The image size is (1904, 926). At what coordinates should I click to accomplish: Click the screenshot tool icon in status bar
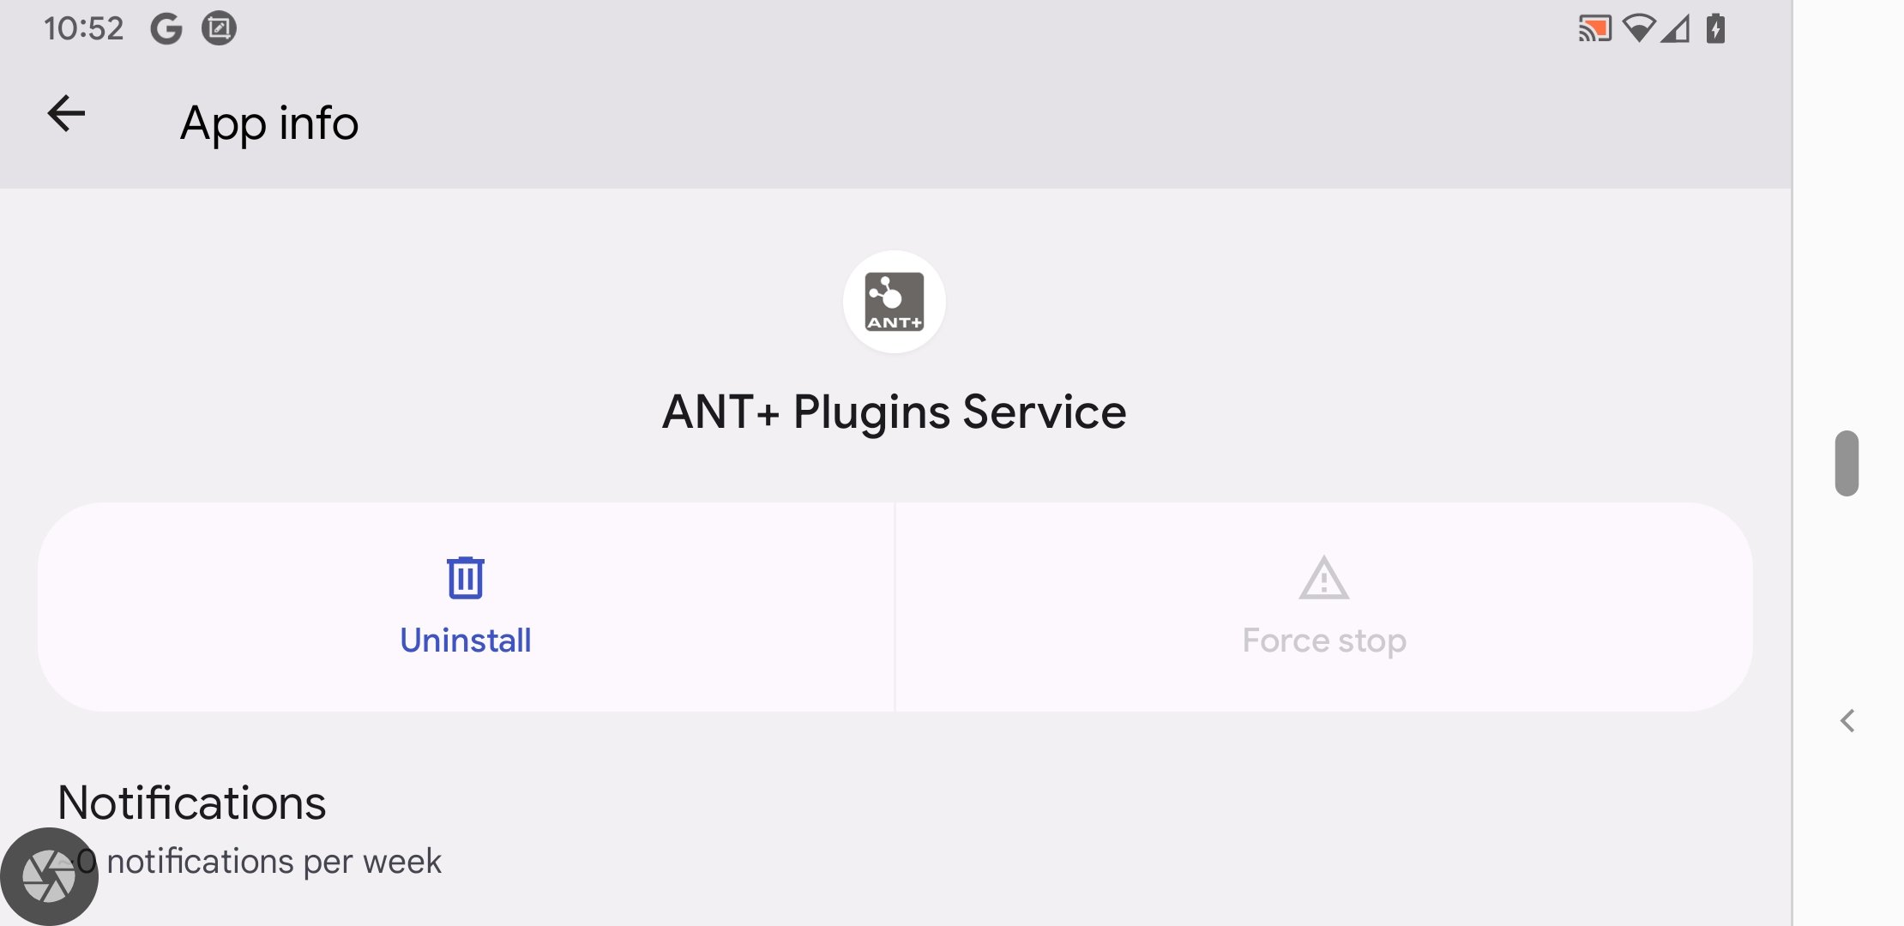221,27
